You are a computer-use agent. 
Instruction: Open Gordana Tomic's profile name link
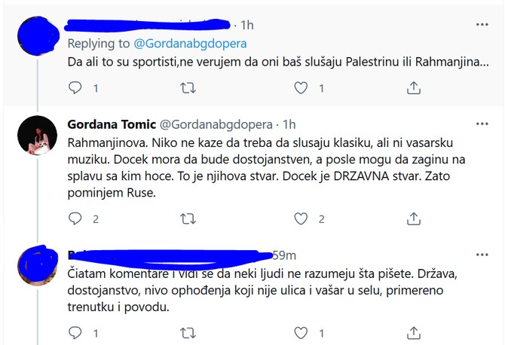pos(112,124)
